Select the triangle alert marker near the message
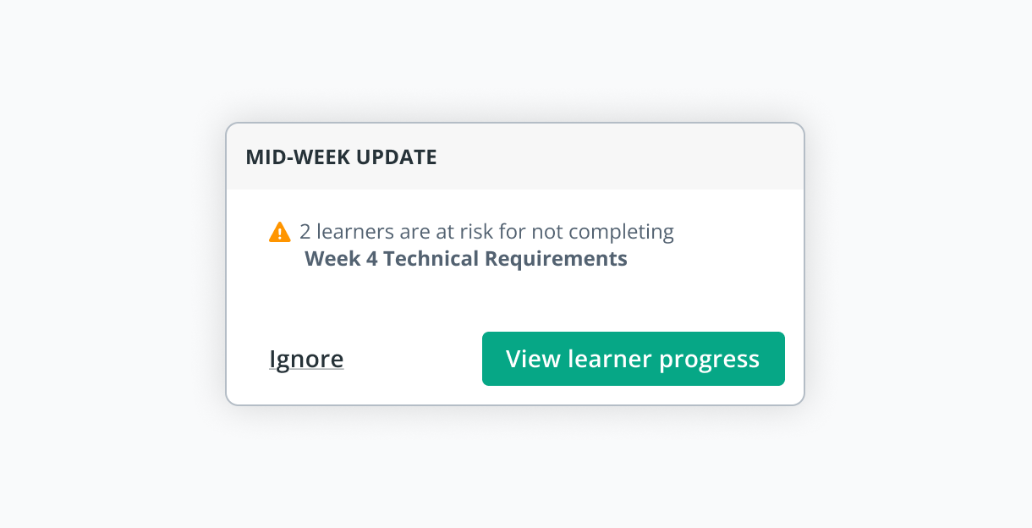The height and width of the screenshot is (528, 1032). [x=279, y=230]
